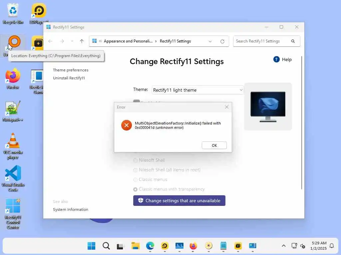Click the Appearance and Personalization breadcrumb

point(128,41)
